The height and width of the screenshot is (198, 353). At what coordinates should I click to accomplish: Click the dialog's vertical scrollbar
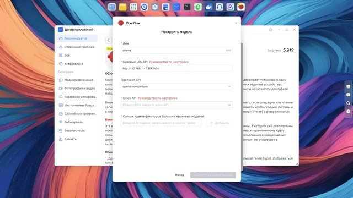(242, 107)
